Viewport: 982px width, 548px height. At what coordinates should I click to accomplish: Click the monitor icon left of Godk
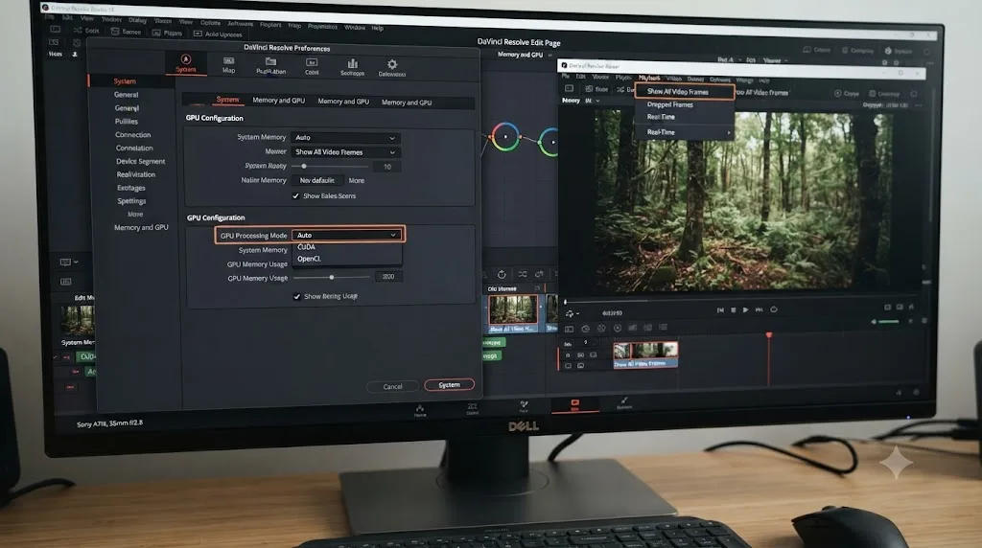coord(55,29)
